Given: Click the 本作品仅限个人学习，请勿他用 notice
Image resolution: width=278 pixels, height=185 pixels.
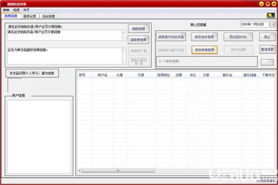Looking at the screenshot, I should [x=32, y=73].
